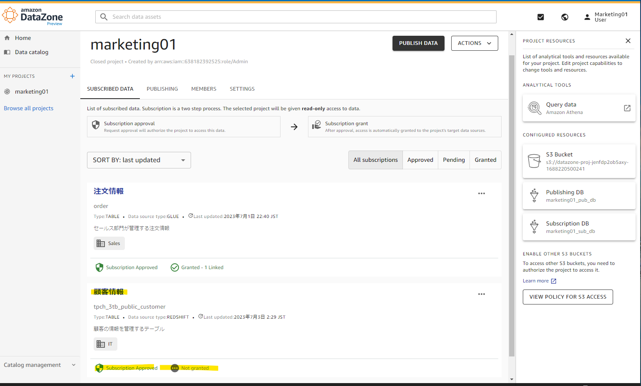Viewport: 641px width, 386px height.
Task: Open the 顧客情報 asset link
Action: 109,292
